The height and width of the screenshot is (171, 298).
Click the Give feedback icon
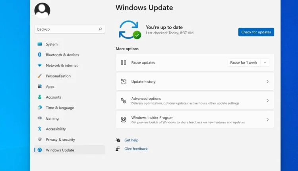pyautogui.click(x=118, y=149)
